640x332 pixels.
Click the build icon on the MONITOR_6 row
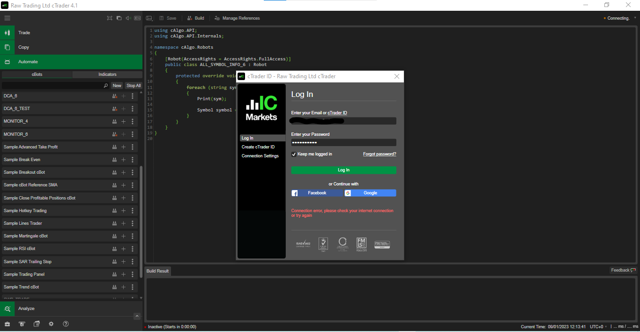(114, 134)
